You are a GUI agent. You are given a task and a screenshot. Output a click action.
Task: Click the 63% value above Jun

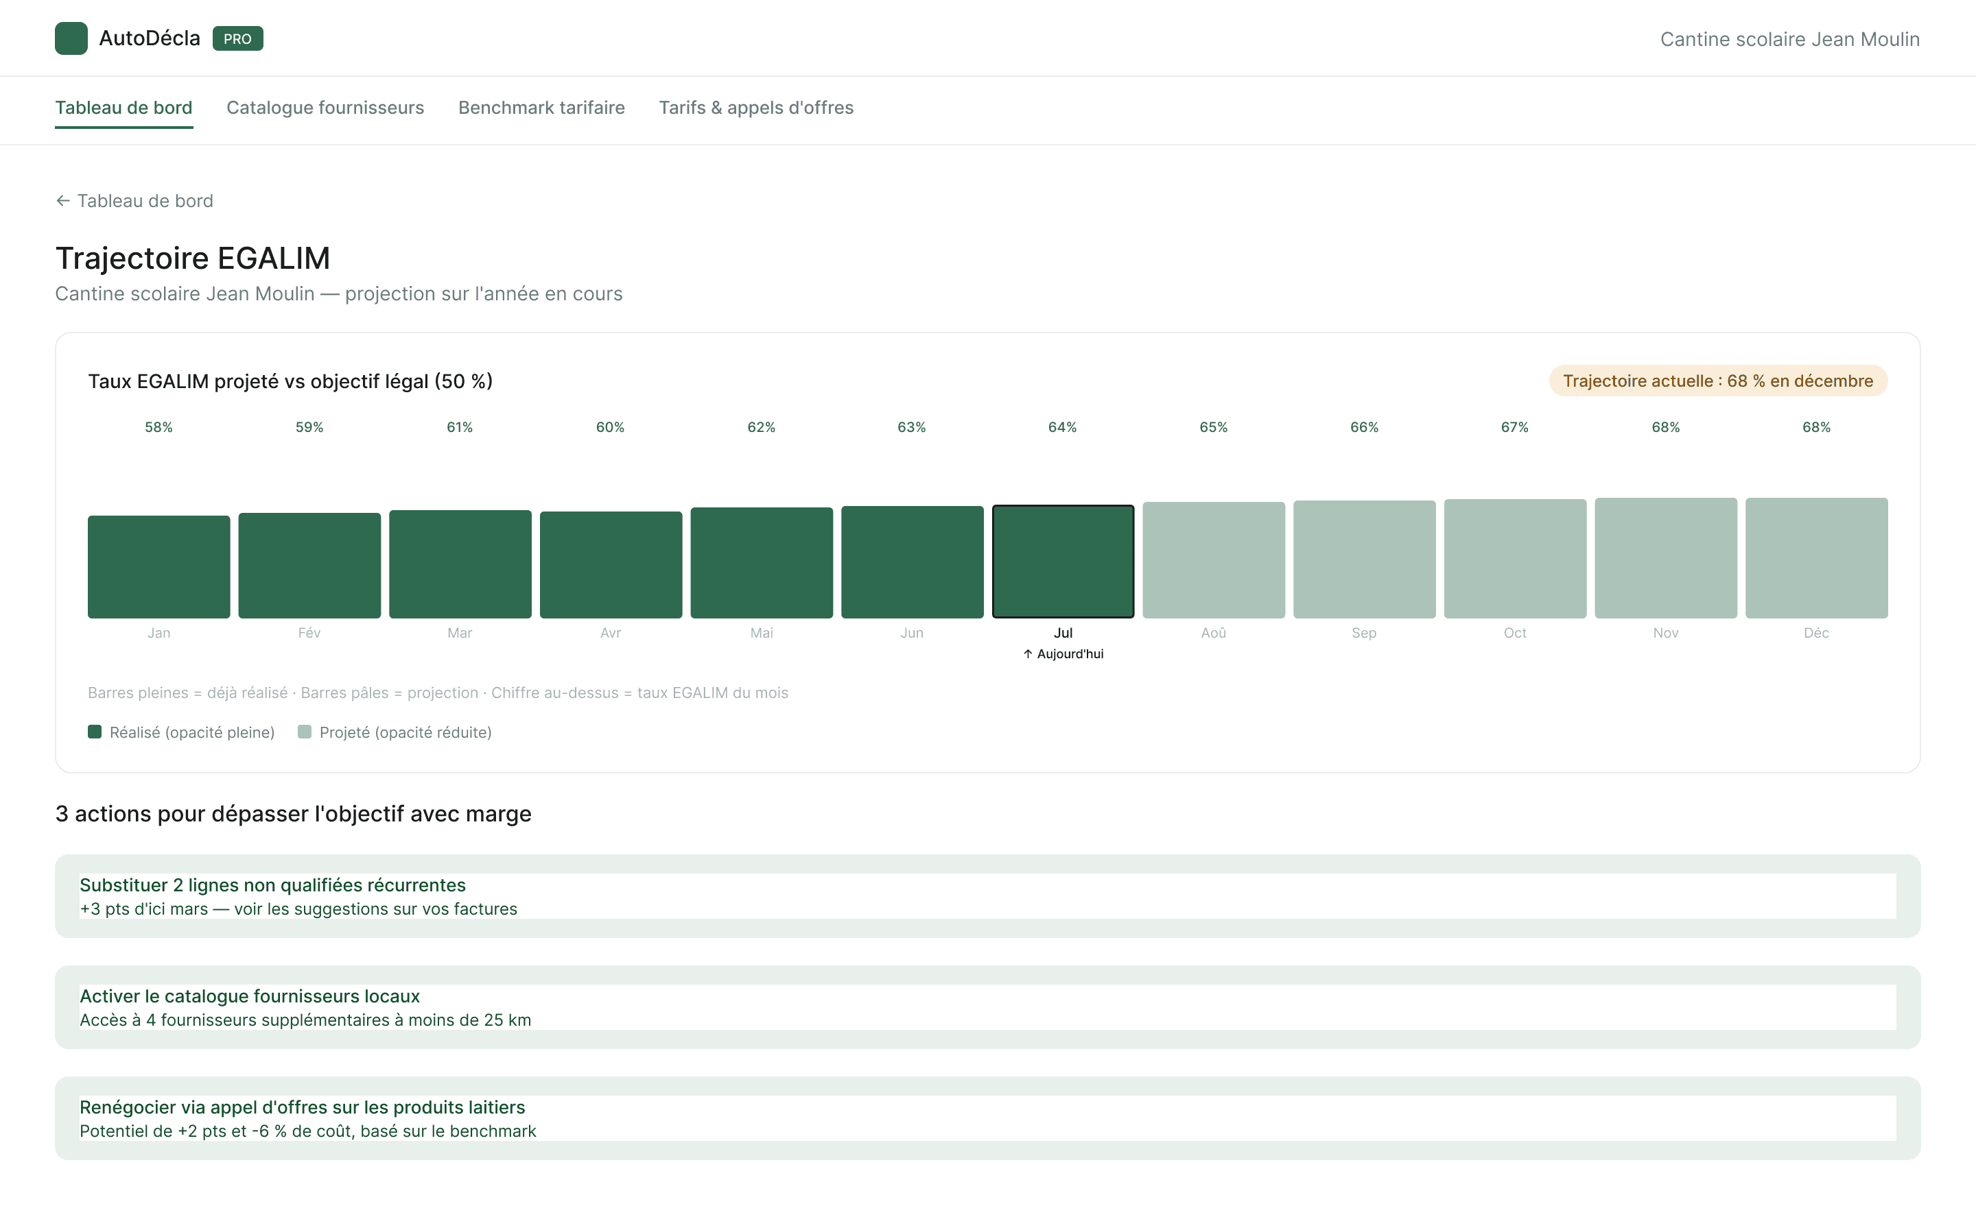click(912, 427)
